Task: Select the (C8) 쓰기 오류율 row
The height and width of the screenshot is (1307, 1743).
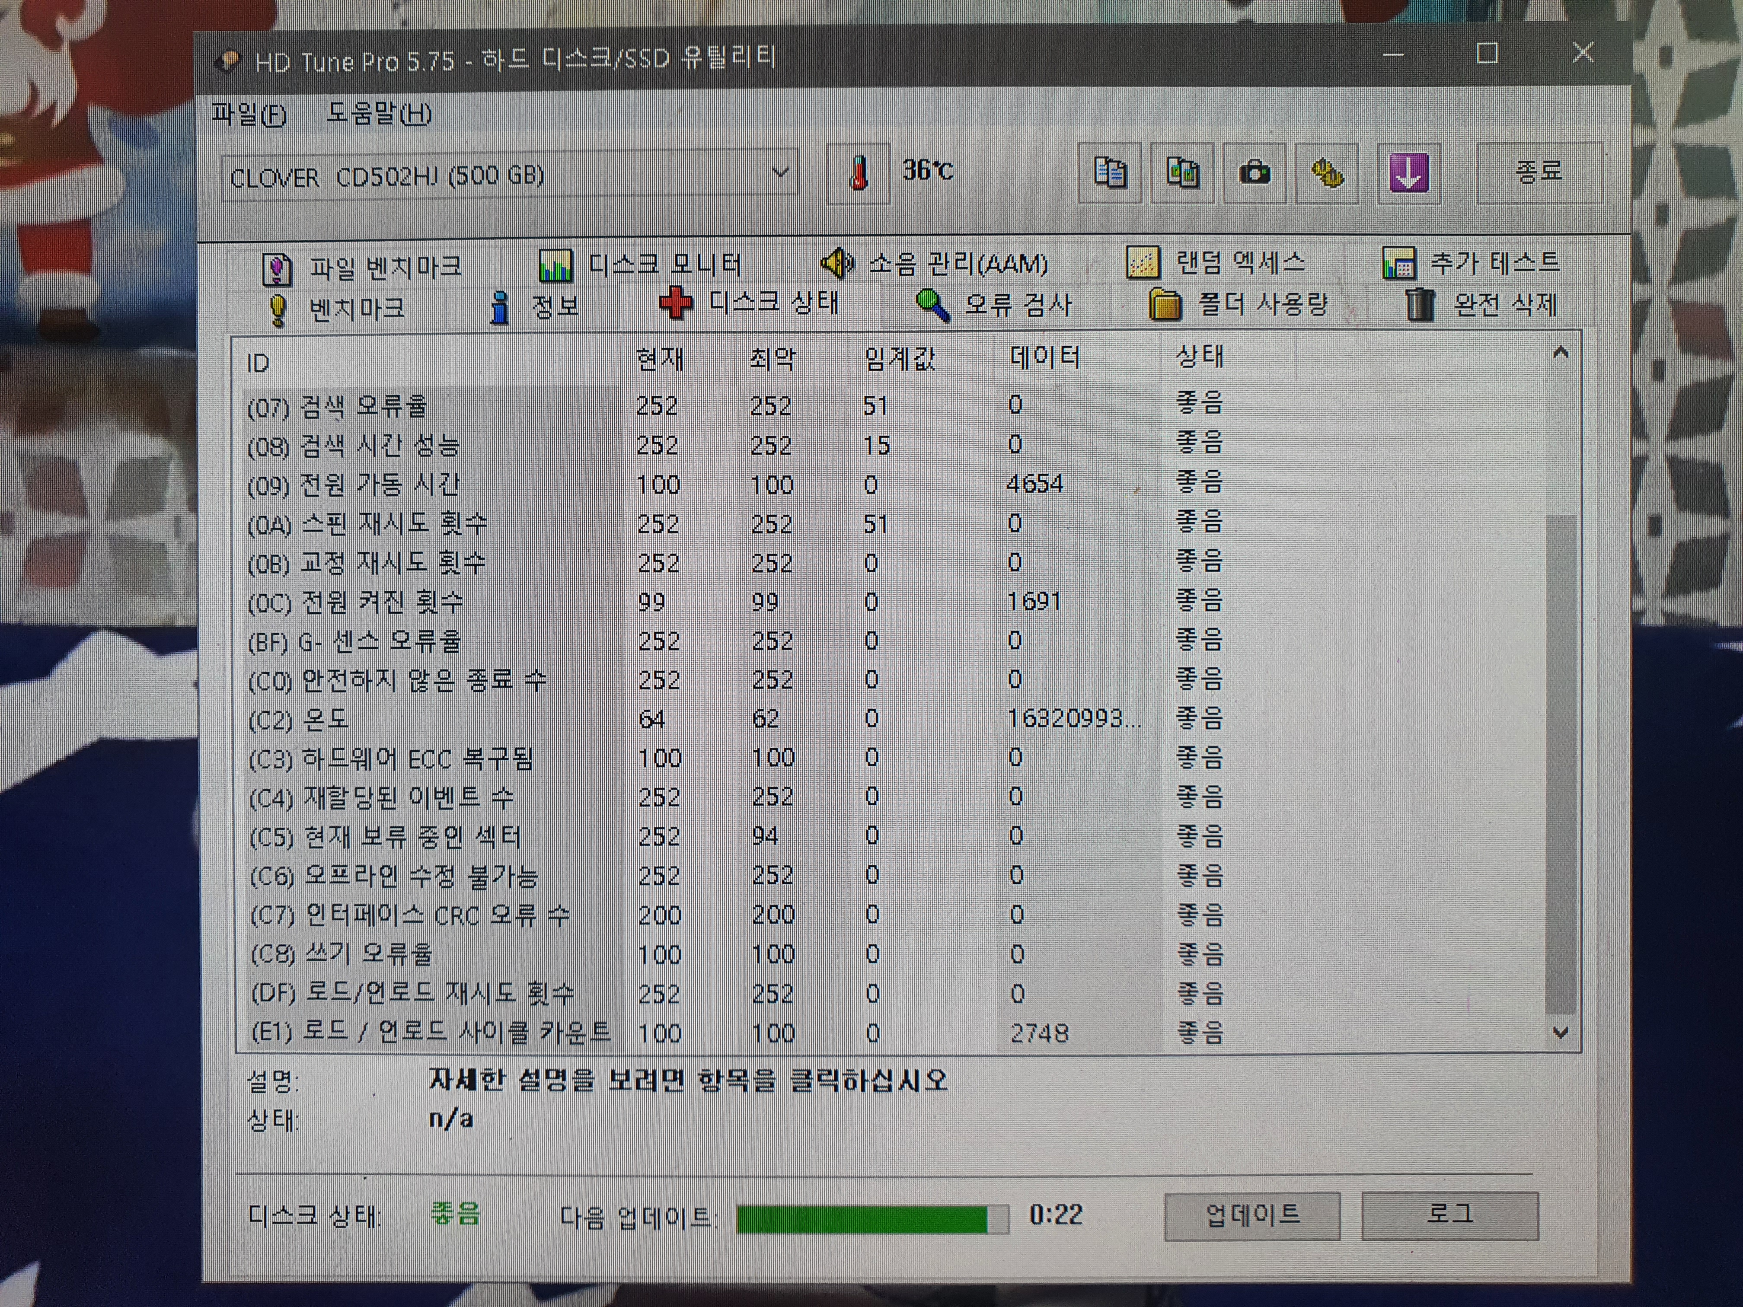Action: (737, 954)
